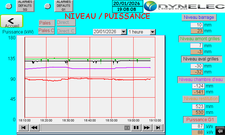Pause the trend chart

coord(136,128)
